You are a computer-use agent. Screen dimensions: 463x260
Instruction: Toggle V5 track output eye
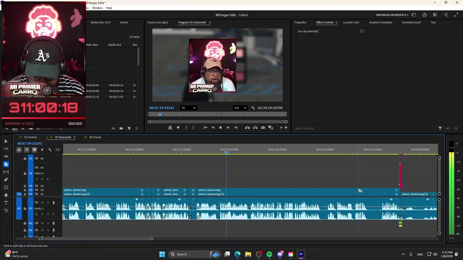(x=42, y=159)
